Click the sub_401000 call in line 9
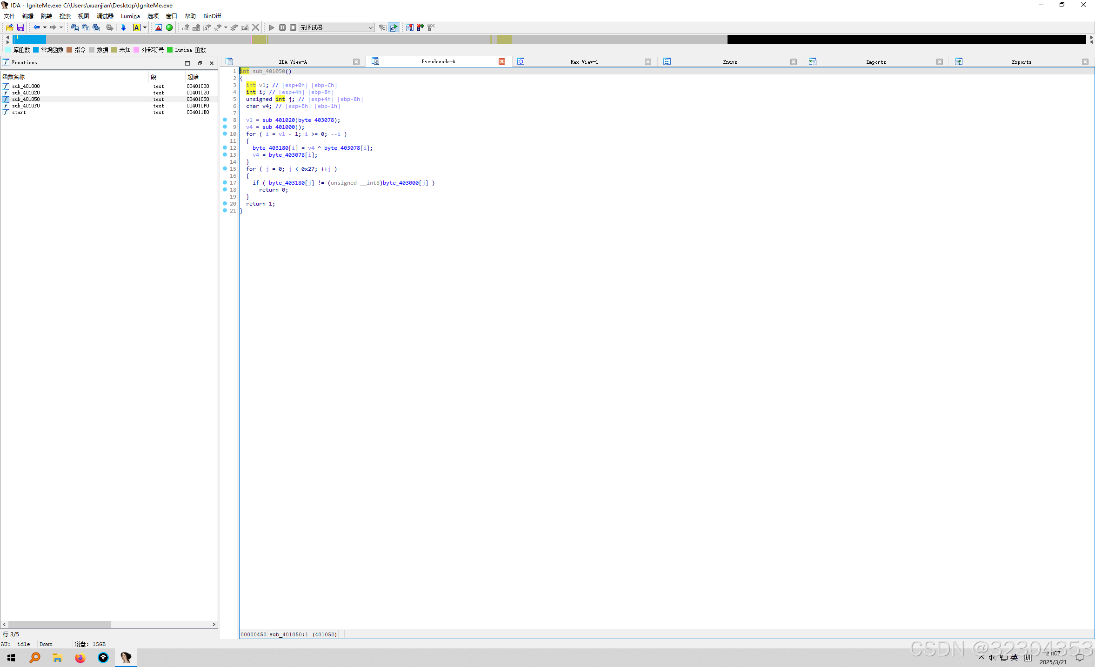 (279, 127)
